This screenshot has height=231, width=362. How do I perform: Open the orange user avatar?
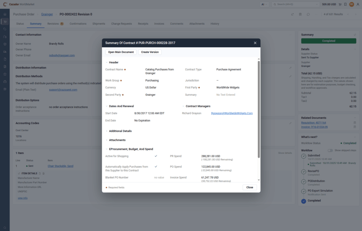click(352, 4)
